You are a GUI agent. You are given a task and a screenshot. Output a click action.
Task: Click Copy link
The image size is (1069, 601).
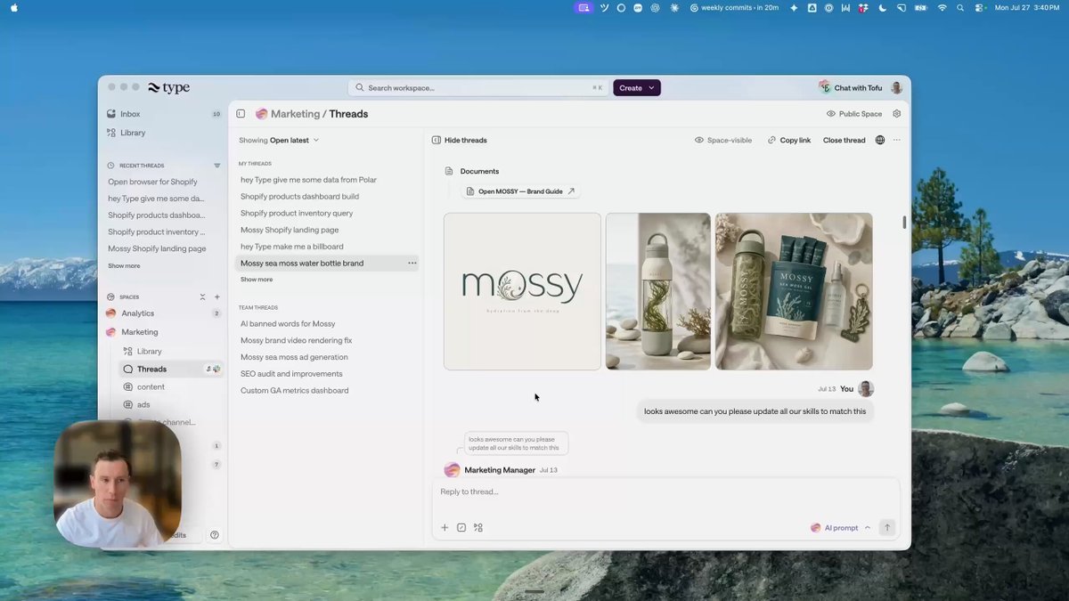789,140
